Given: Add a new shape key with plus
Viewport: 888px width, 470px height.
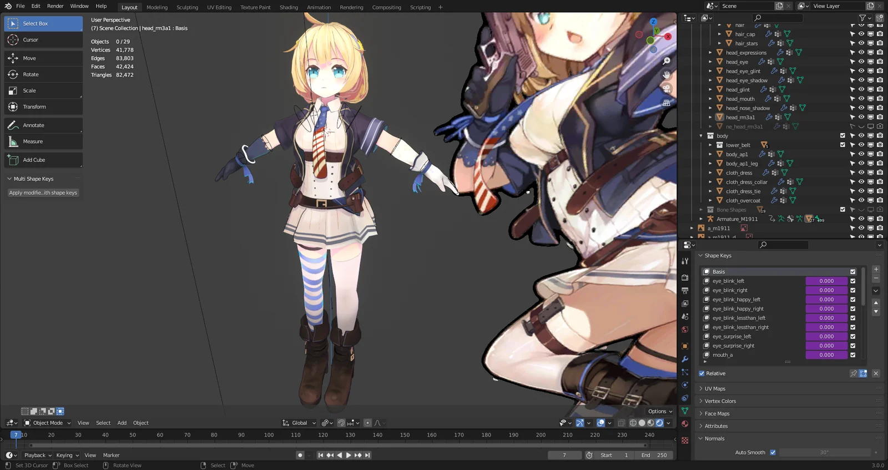Looking at the screenshot, I should tap(876, 269).
